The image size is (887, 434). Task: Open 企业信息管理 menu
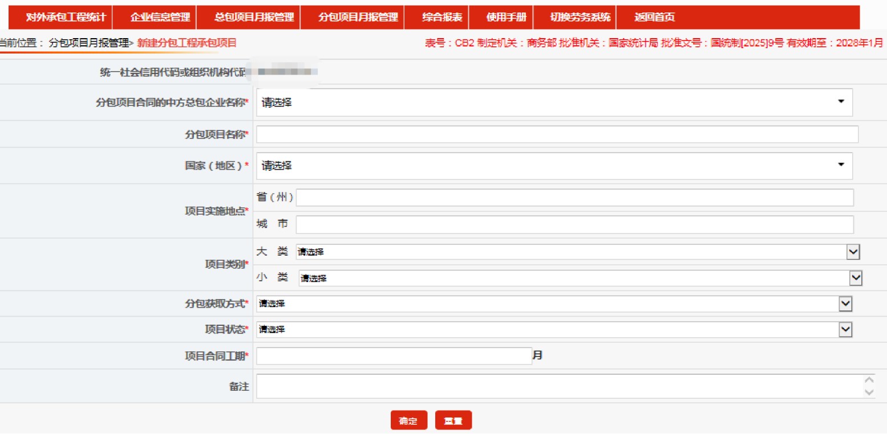click(160, 17)
